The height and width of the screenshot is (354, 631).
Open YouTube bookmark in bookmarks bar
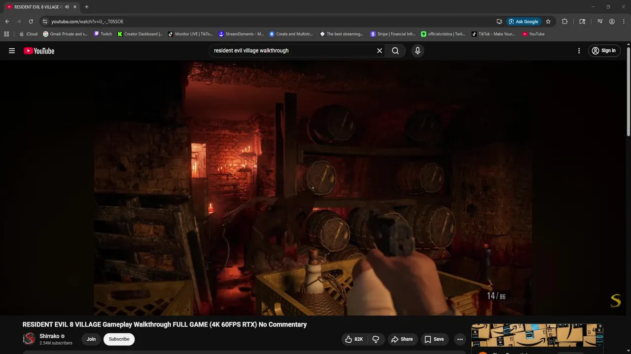click(533, 34)
